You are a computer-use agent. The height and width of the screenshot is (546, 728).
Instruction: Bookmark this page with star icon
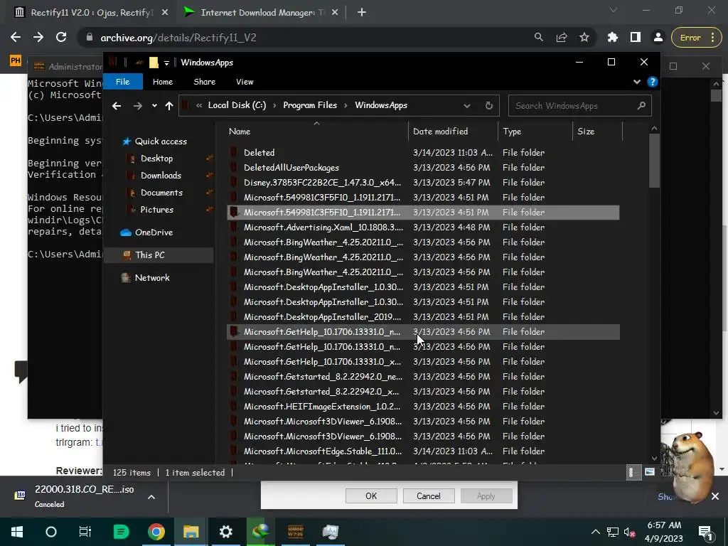click(x=584, y=38)
